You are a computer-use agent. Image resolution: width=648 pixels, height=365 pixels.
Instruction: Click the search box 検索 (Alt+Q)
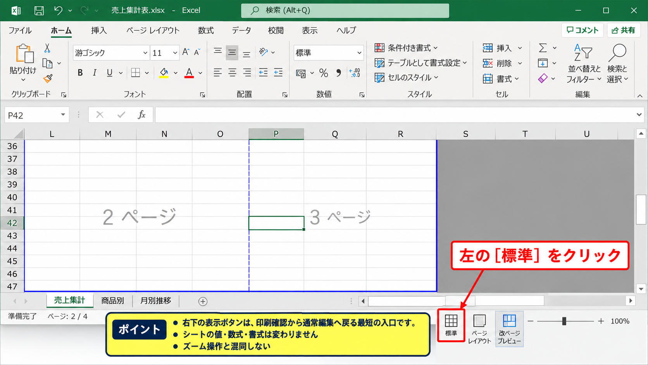point(345,10)
